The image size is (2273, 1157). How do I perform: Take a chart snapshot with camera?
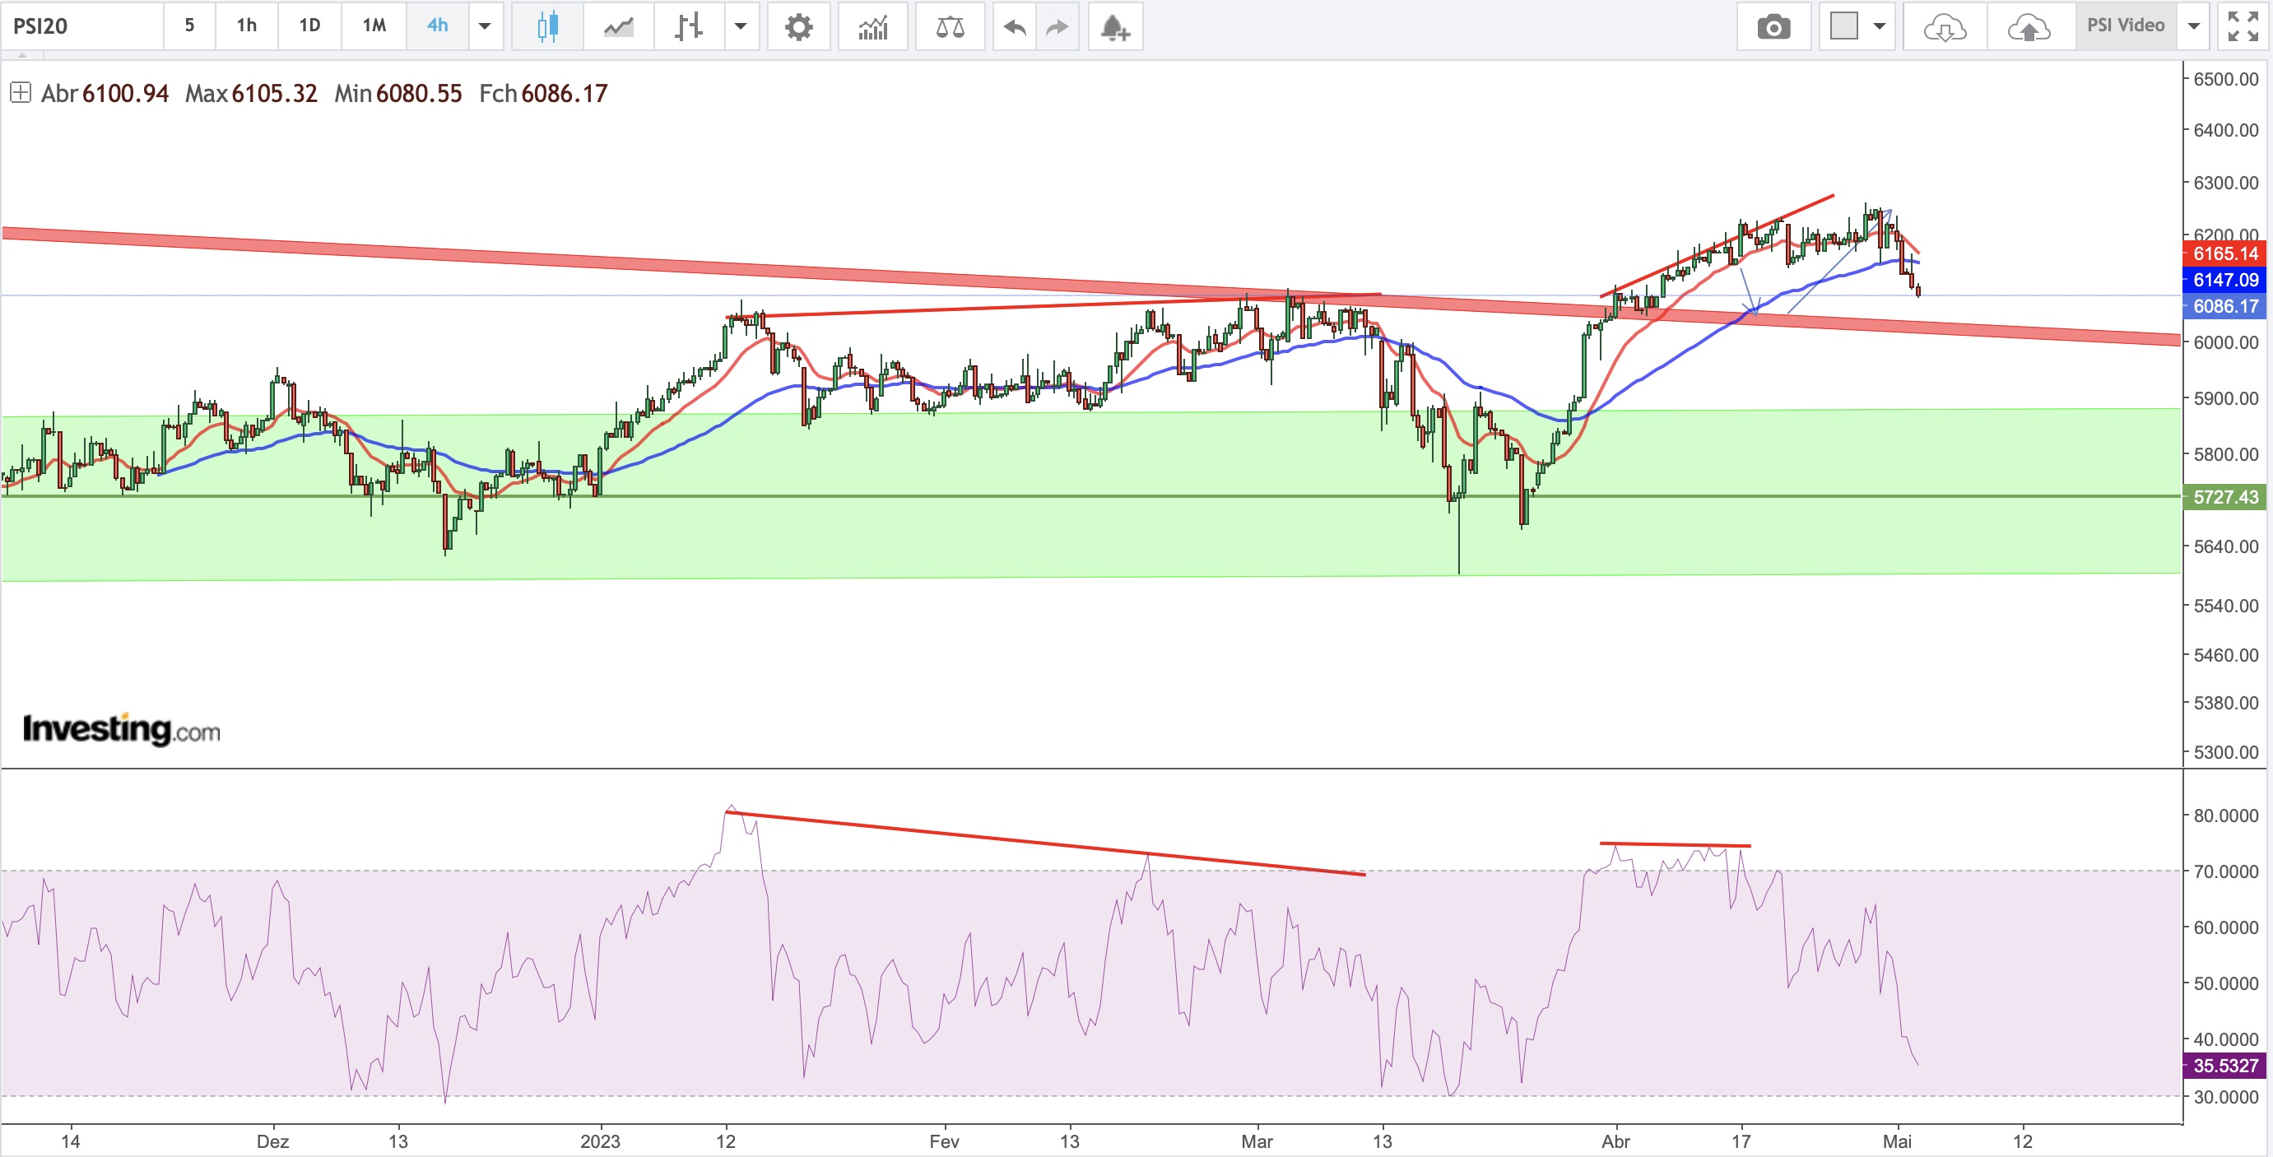pyautogui.click(x=1773, y=26)
